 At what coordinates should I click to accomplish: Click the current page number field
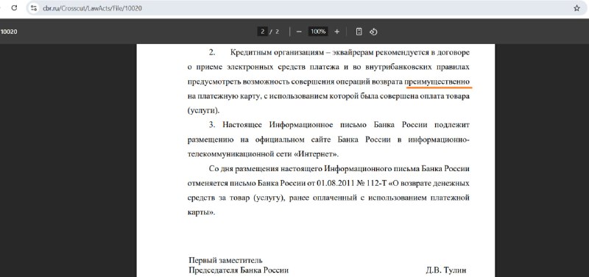coord(263,32)
